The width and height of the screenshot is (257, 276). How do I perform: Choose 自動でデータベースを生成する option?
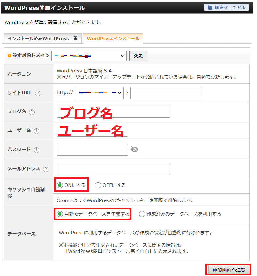(60, 214)
